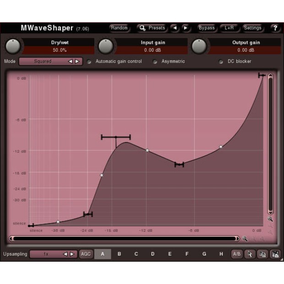284x284 pixels.
Task: Click the pointer cursor icon button
Action: 250,254
